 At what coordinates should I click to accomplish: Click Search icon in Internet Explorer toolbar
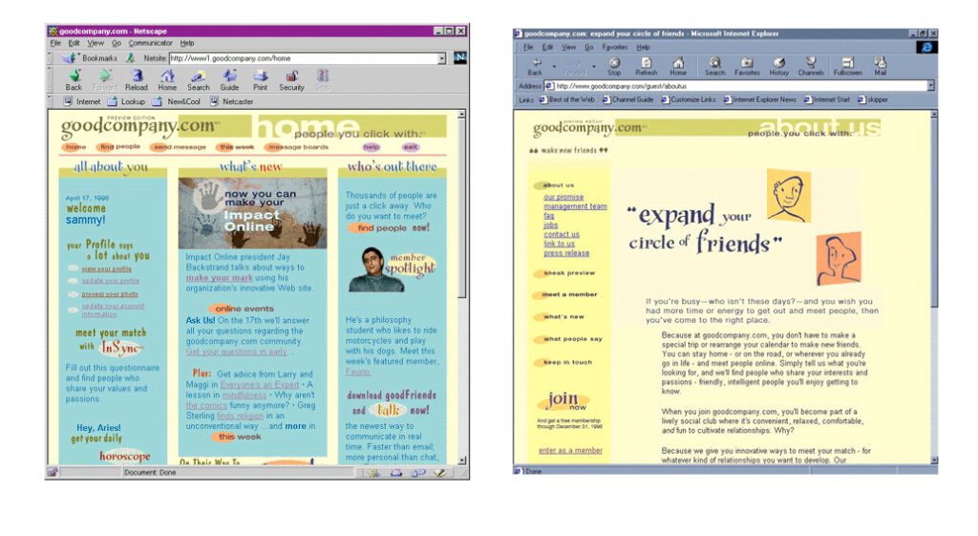pos(714,66)
